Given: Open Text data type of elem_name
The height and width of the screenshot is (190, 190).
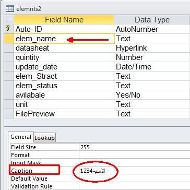Looking at the screenshot, I should click(152, 39).
